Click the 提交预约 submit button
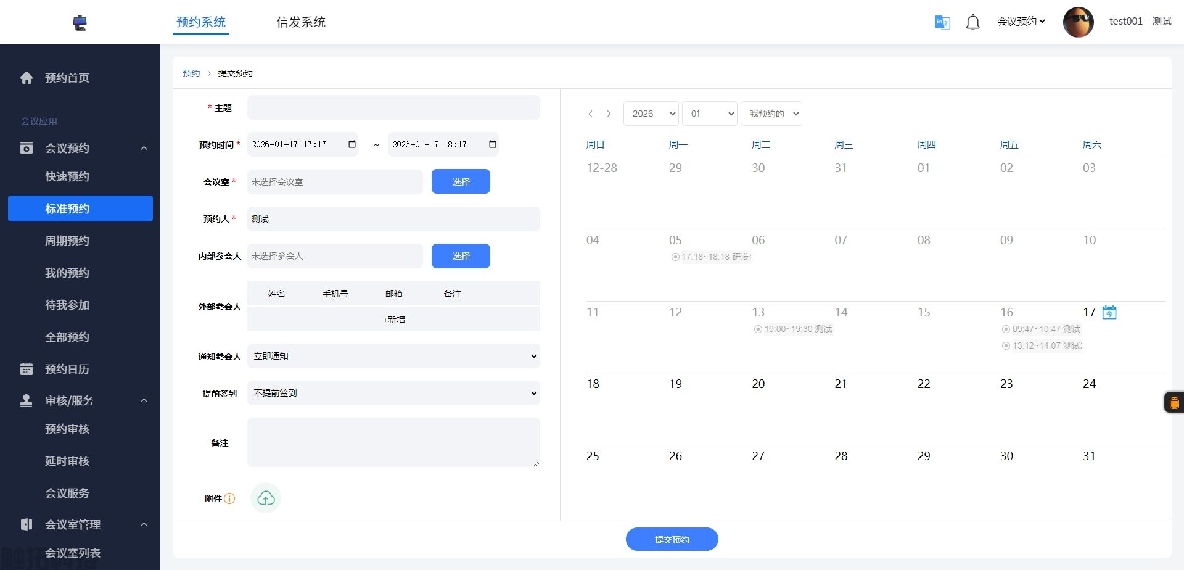Viewport: 1184px width, 570px height. 672,539
